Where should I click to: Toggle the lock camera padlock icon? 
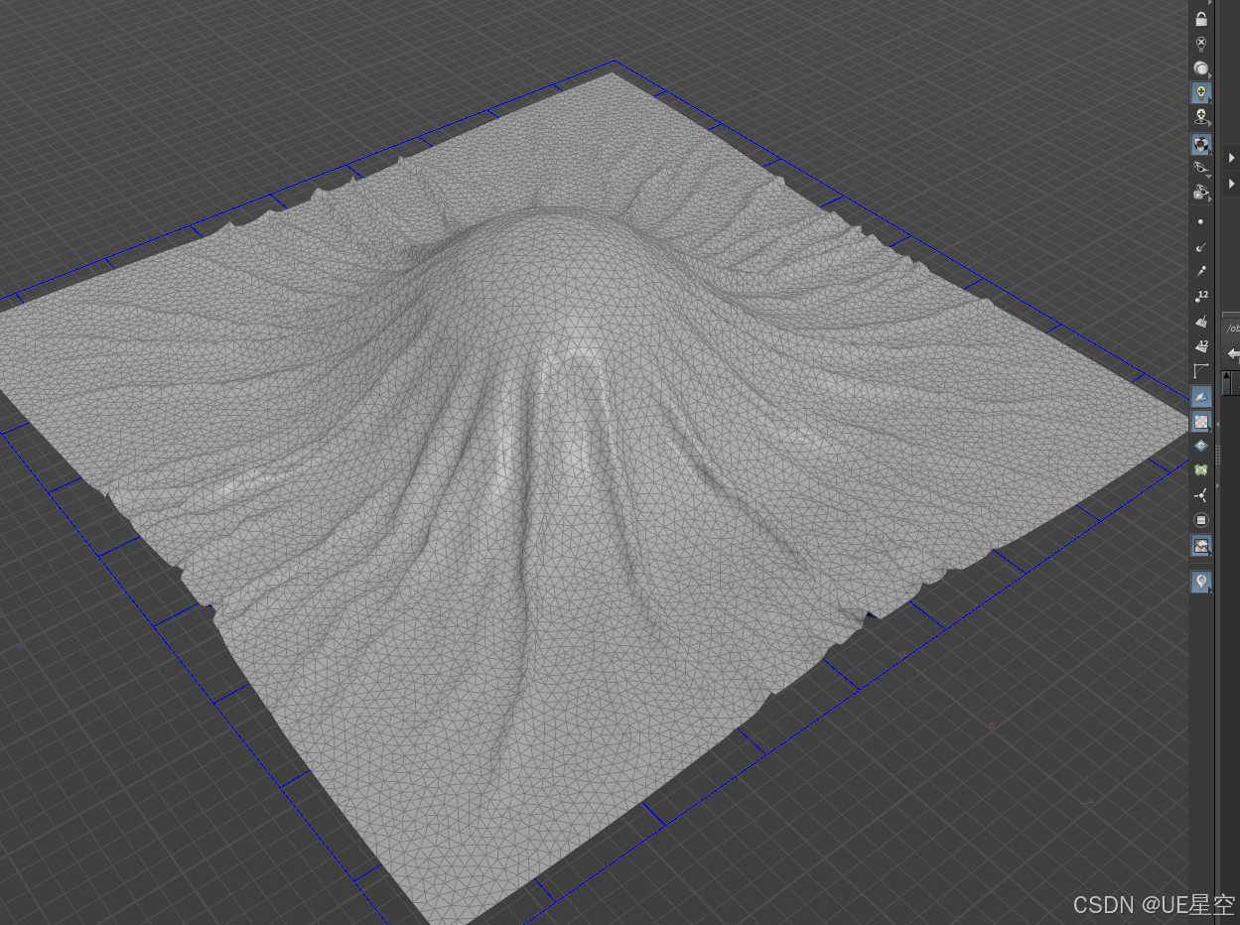point(1201,19)
